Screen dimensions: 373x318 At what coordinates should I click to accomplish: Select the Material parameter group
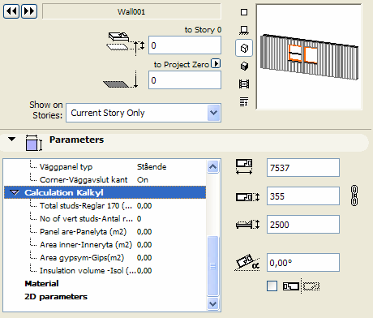click(41, 283)
